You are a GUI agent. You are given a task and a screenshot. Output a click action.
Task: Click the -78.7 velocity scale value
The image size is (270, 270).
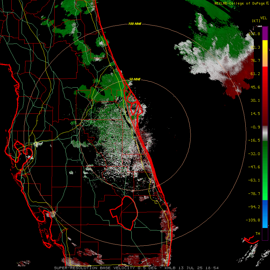254,194
